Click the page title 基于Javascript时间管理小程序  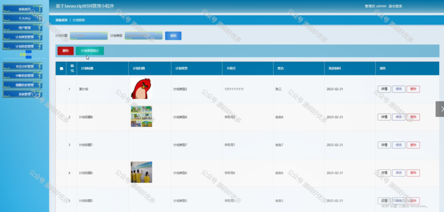(x=85, y=6)
